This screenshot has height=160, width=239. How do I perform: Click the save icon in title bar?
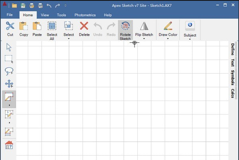[23, 6]
